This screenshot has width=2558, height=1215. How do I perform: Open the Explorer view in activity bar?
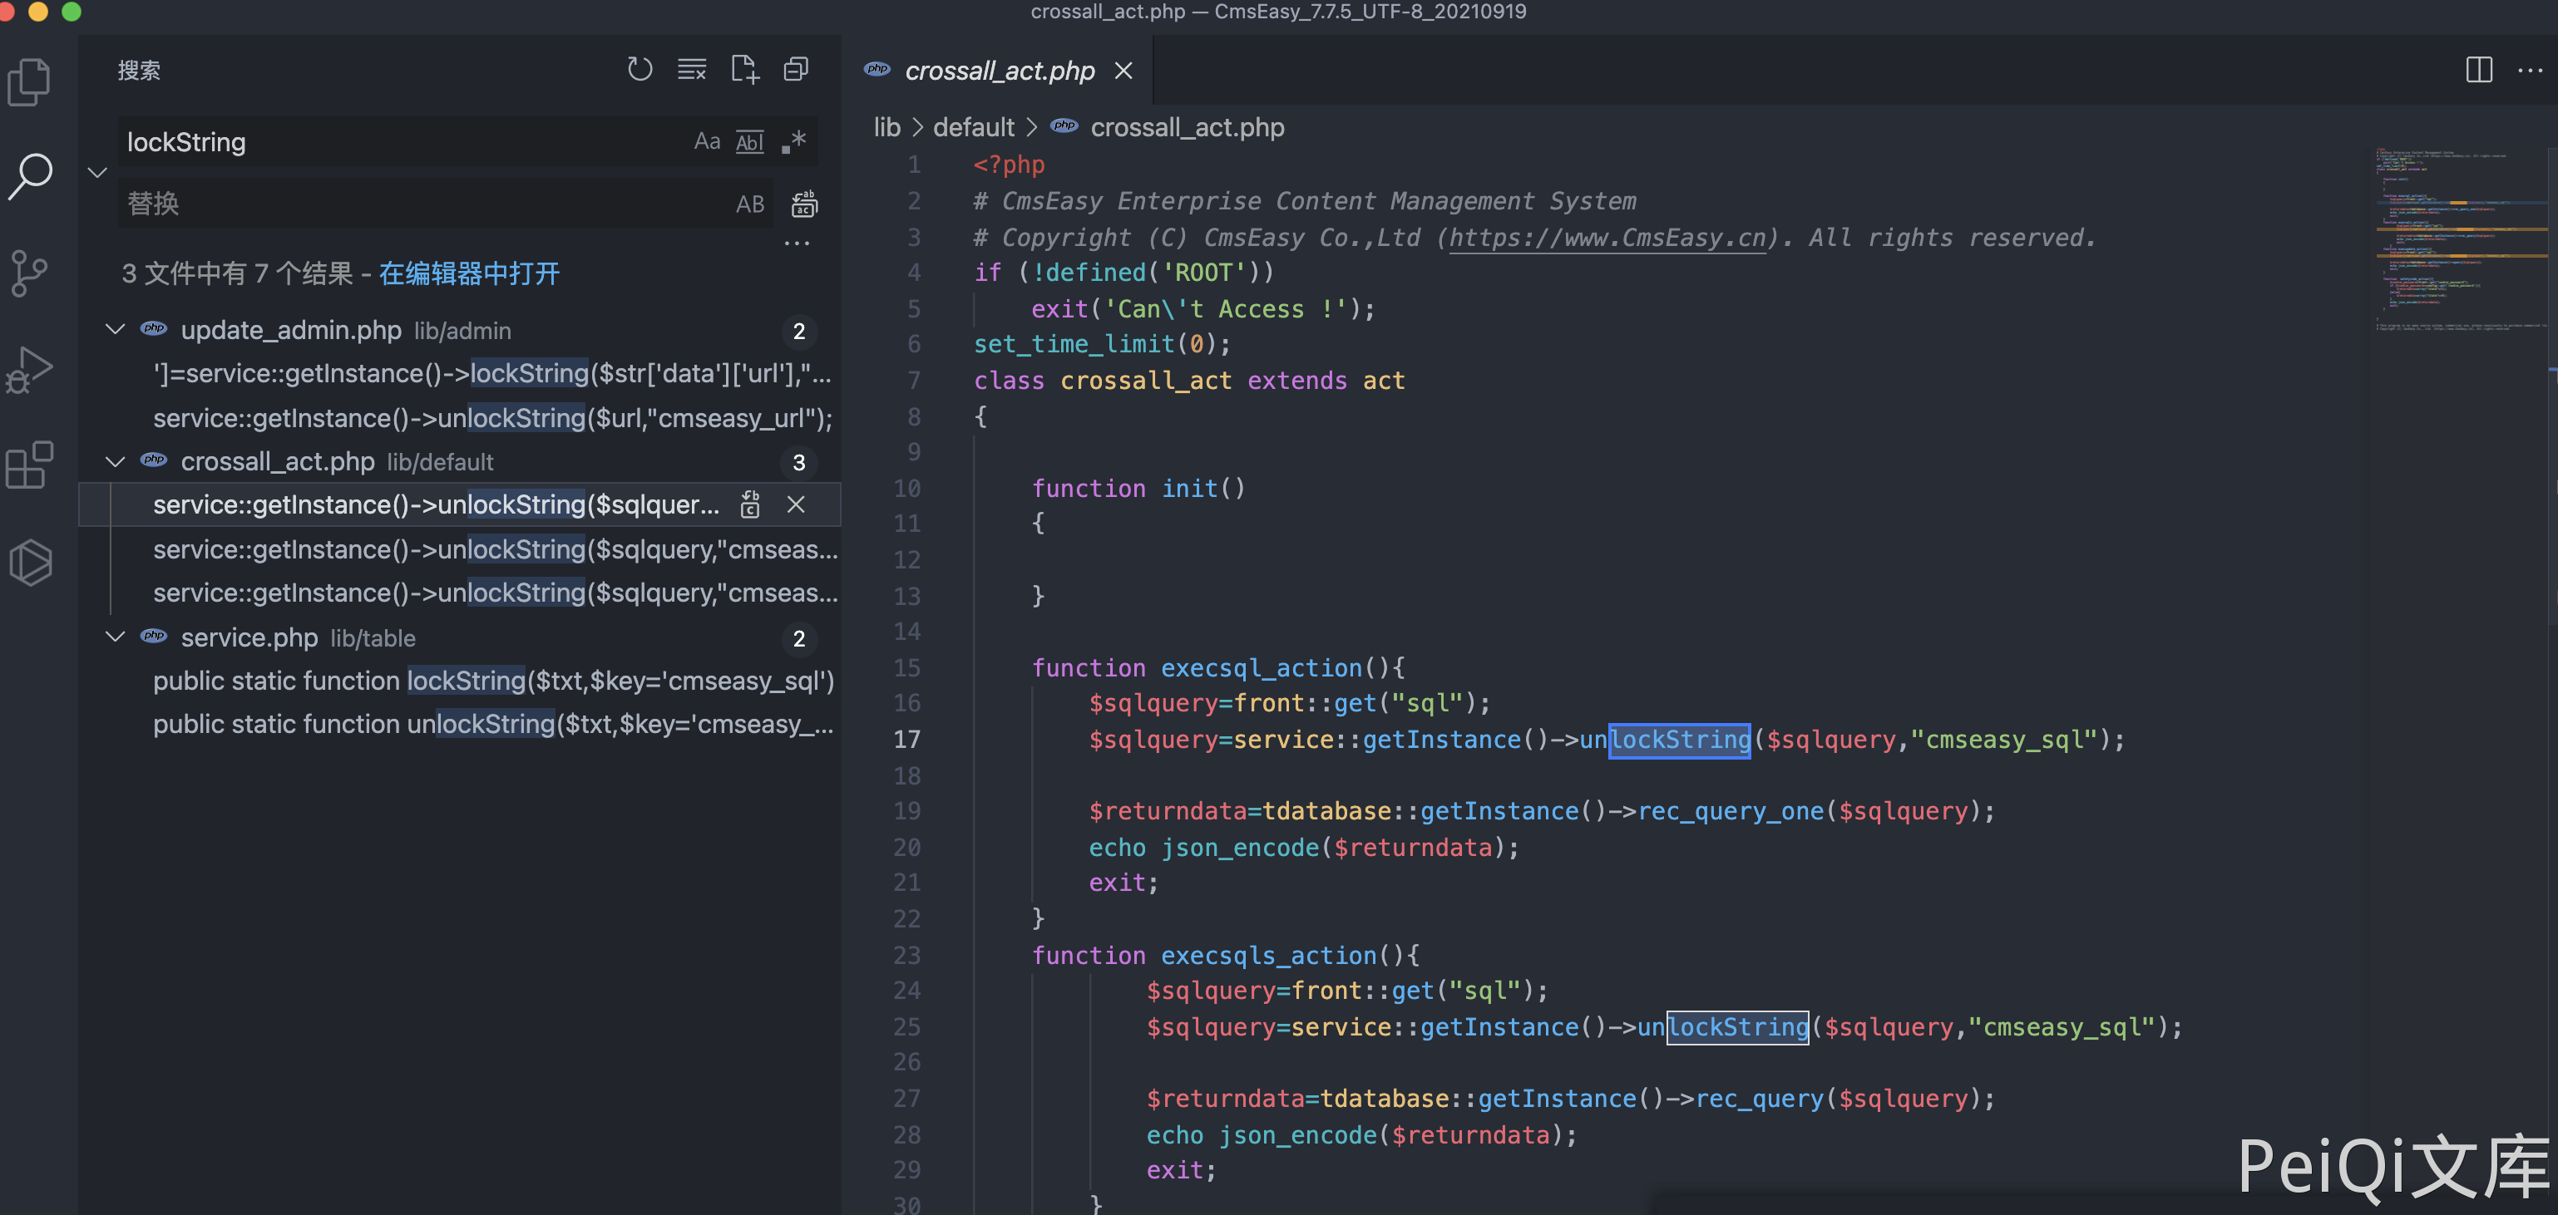30,81
